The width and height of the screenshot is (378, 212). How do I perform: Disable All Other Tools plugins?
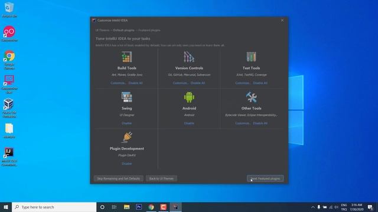[x=260, y=123]
